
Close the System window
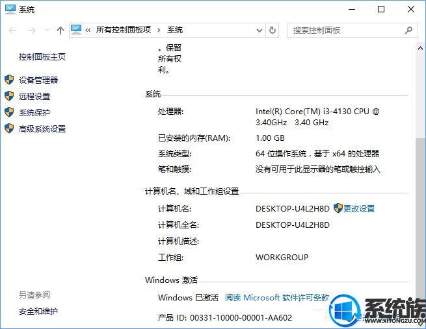click(411, 9)
